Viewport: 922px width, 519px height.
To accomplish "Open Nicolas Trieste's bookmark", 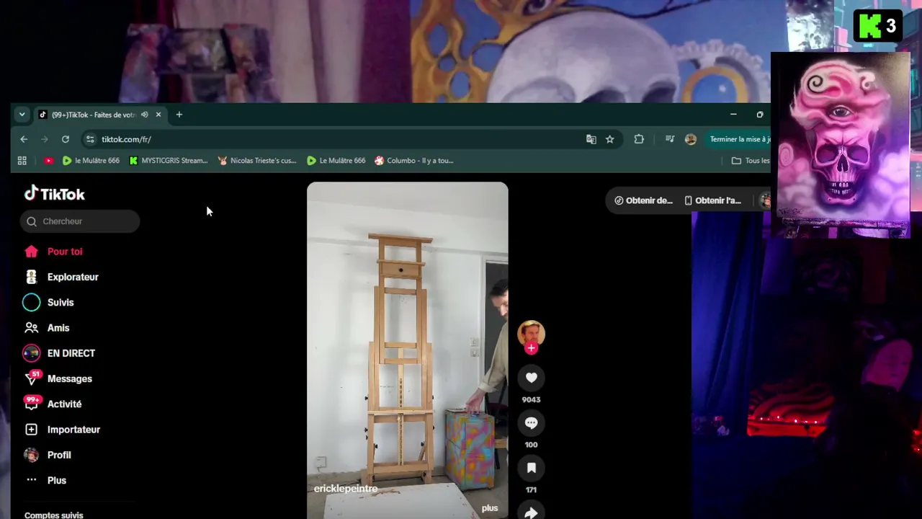I will point(257,161).
